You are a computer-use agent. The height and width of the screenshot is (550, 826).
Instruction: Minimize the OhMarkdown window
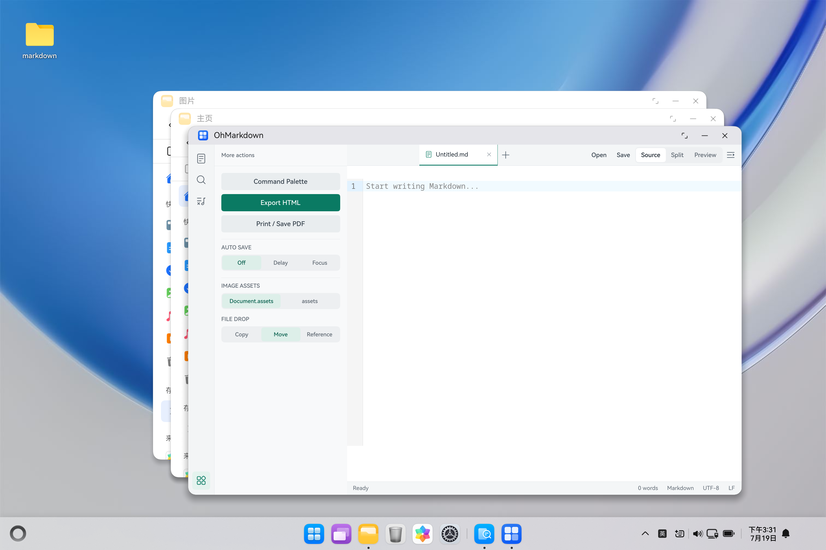pos(704,136)
